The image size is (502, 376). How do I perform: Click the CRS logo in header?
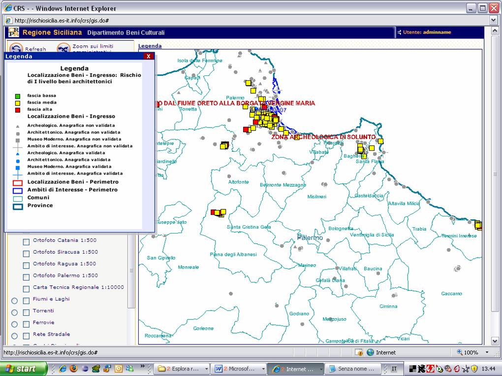14,33
